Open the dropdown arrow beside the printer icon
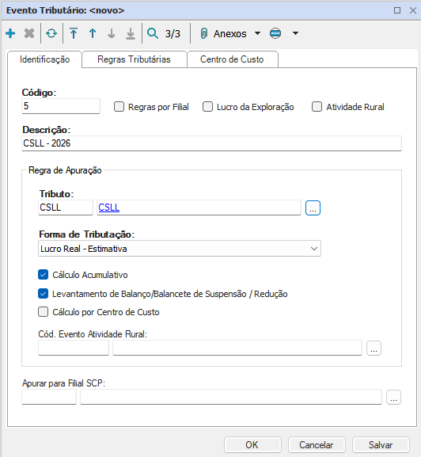 point(295,33)
